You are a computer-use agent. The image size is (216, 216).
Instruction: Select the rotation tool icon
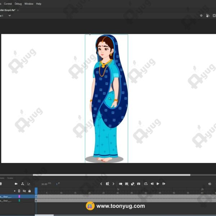pos(208,15)
